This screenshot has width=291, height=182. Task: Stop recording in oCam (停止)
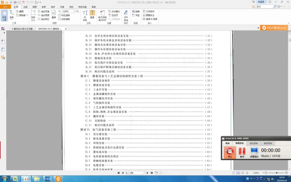(230, 152)
